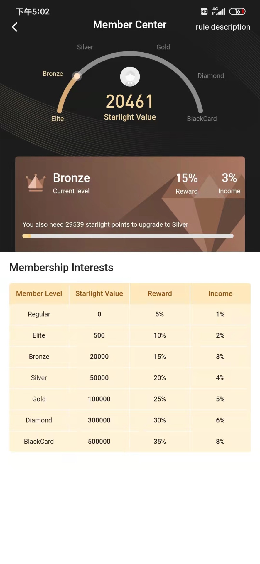Tap the Silver row in interests table
This screenshot has height=564, width=260.
point(130,378)
